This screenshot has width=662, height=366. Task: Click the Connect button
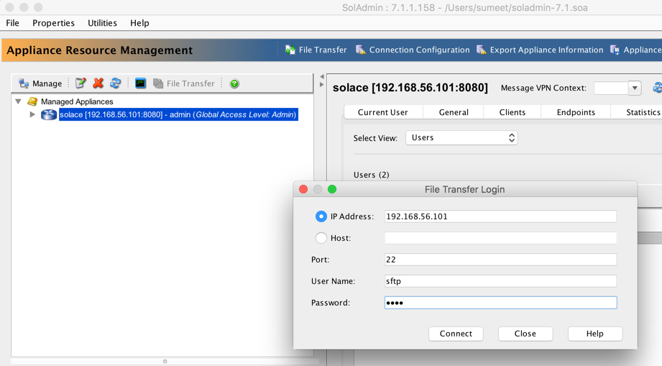click(x=456, y=334)
